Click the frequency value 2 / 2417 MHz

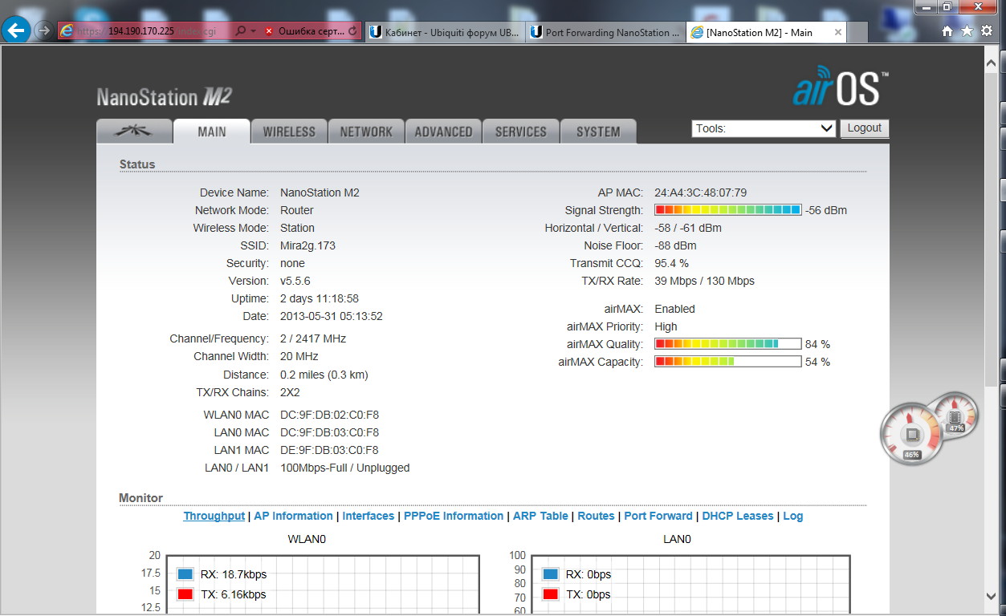(313, 338)
